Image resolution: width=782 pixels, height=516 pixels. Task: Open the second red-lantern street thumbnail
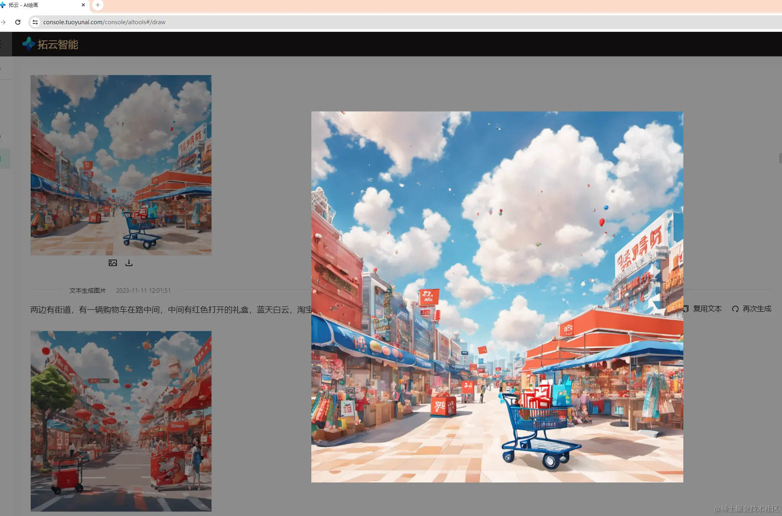[x=121, y=421]
